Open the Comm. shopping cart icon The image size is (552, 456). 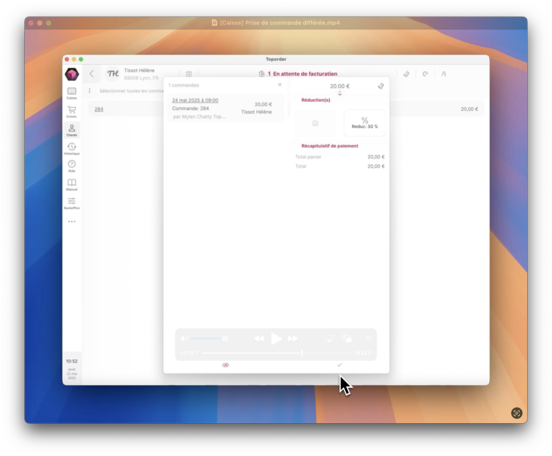[72, 112]
